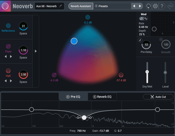Screen dimensions: 175x136
Task: Toggle the Hall engine icon in left panel
Action: coord(8,71)
